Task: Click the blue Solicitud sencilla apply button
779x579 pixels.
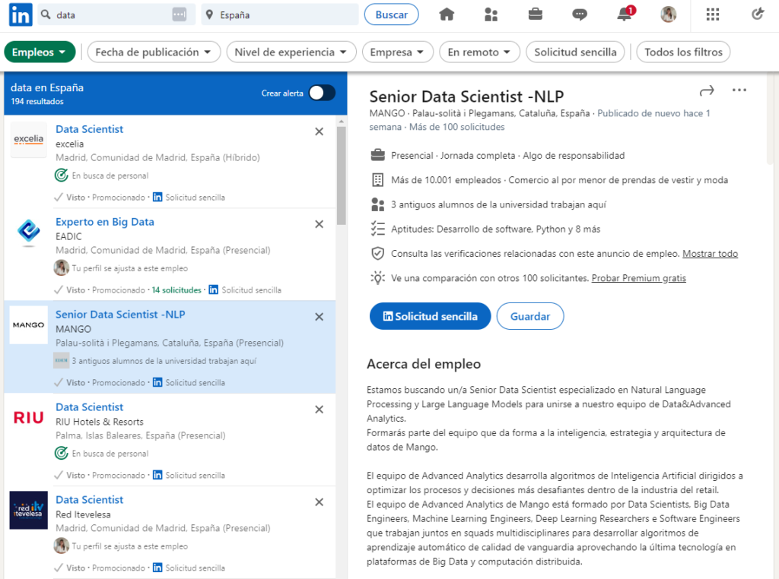Action: 430,316
